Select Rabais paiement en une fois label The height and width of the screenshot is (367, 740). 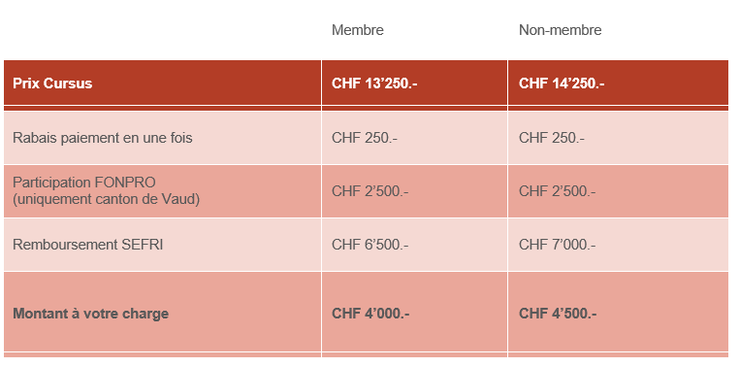(x=103, y=138)
